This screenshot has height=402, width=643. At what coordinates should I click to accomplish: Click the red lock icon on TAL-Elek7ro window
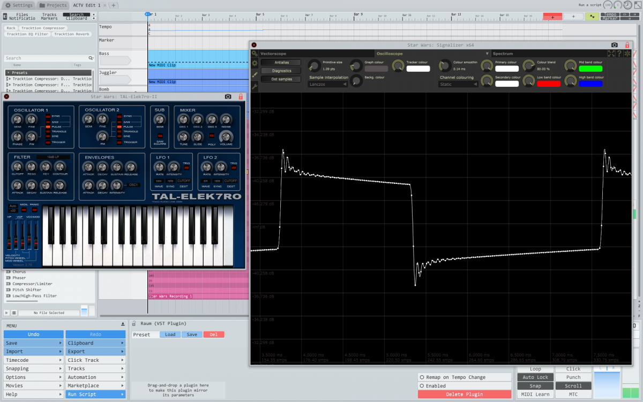click(241, 96)
